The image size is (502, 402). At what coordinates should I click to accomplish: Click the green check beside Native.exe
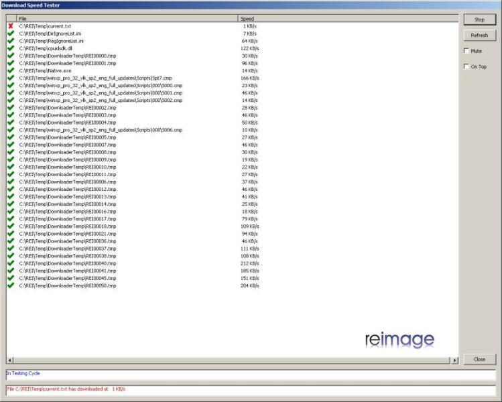coord(11,70)
